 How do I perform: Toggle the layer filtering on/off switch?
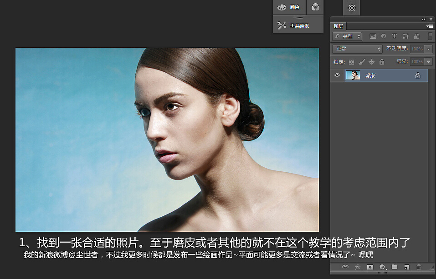(x=430, y=36)
